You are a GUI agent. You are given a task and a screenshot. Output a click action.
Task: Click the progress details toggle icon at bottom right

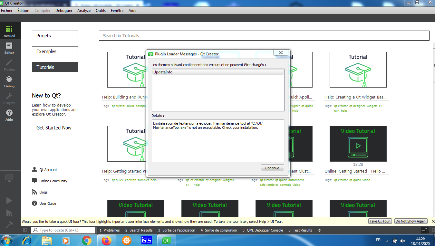click(425, 230)
